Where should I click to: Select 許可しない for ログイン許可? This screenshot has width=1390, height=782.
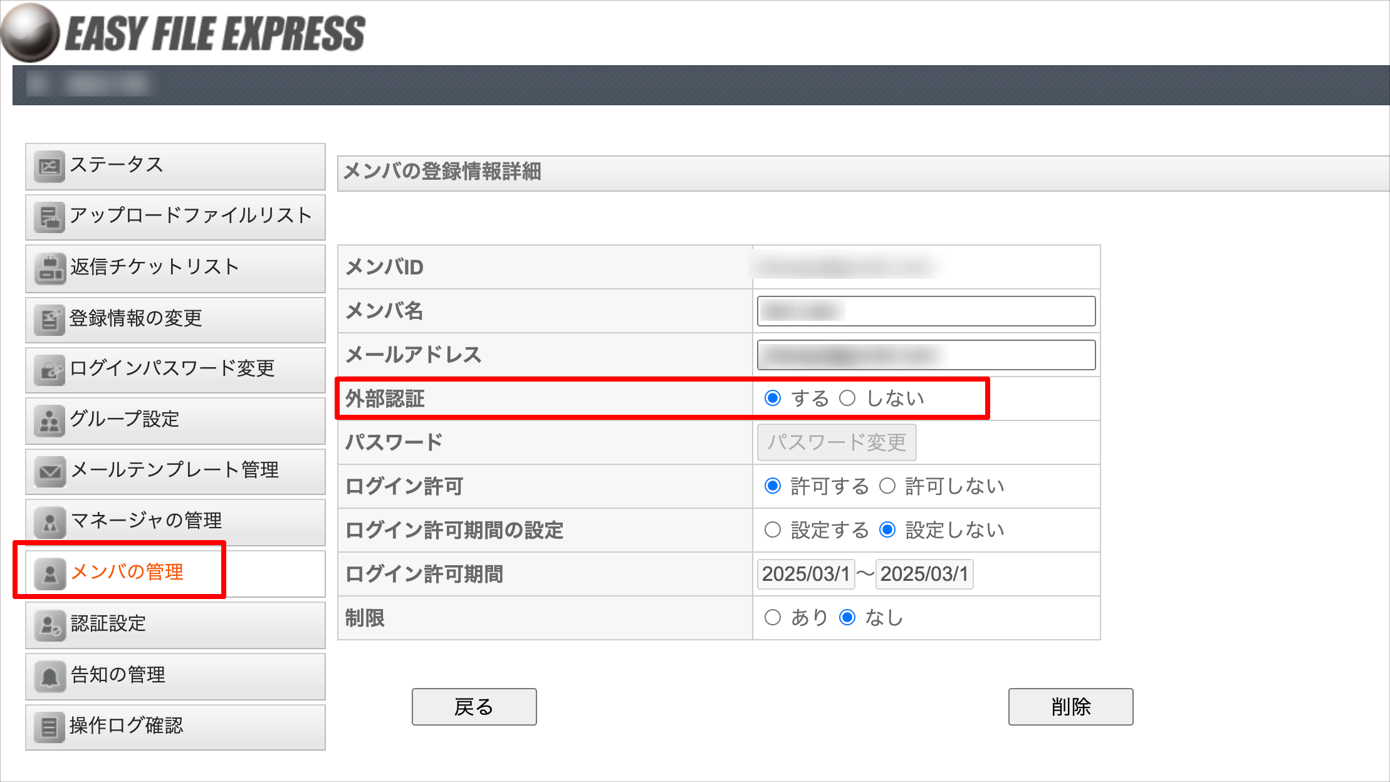point(887,486)
